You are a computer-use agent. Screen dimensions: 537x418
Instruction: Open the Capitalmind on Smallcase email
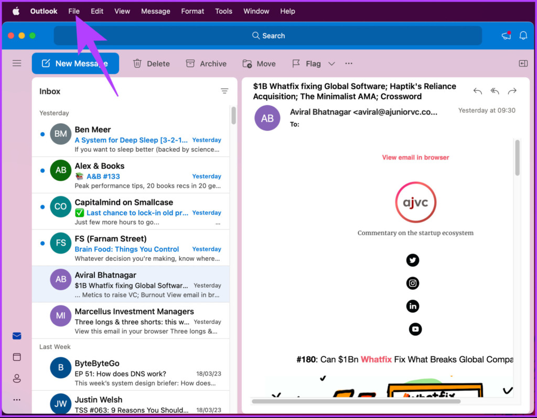click(x=131, y=212)
